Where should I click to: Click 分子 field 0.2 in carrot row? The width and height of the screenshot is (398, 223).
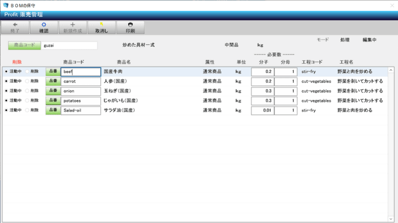[x=262, y=82]
